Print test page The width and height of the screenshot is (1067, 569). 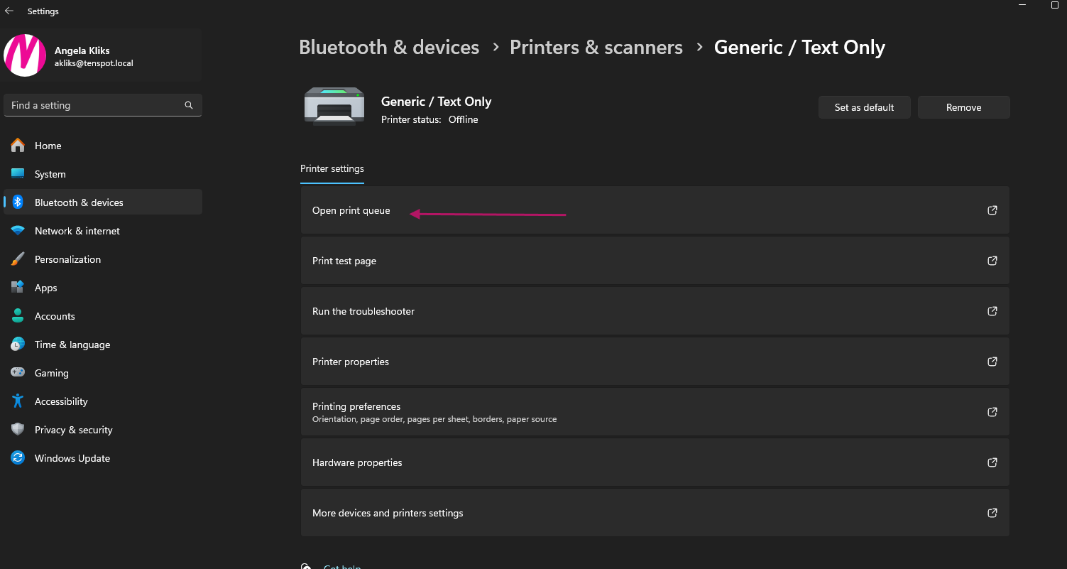[x=655, y=261]
